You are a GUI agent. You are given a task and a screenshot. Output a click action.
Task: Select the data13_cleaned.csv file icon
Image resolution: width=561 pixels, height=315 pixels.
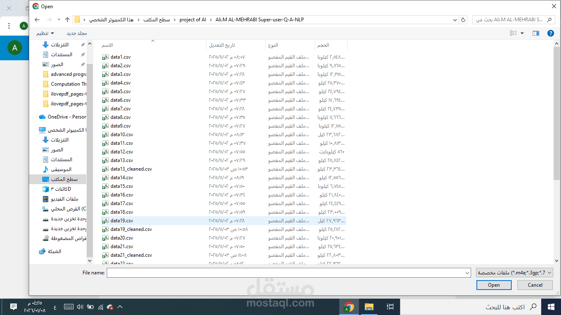click(106, 169)
